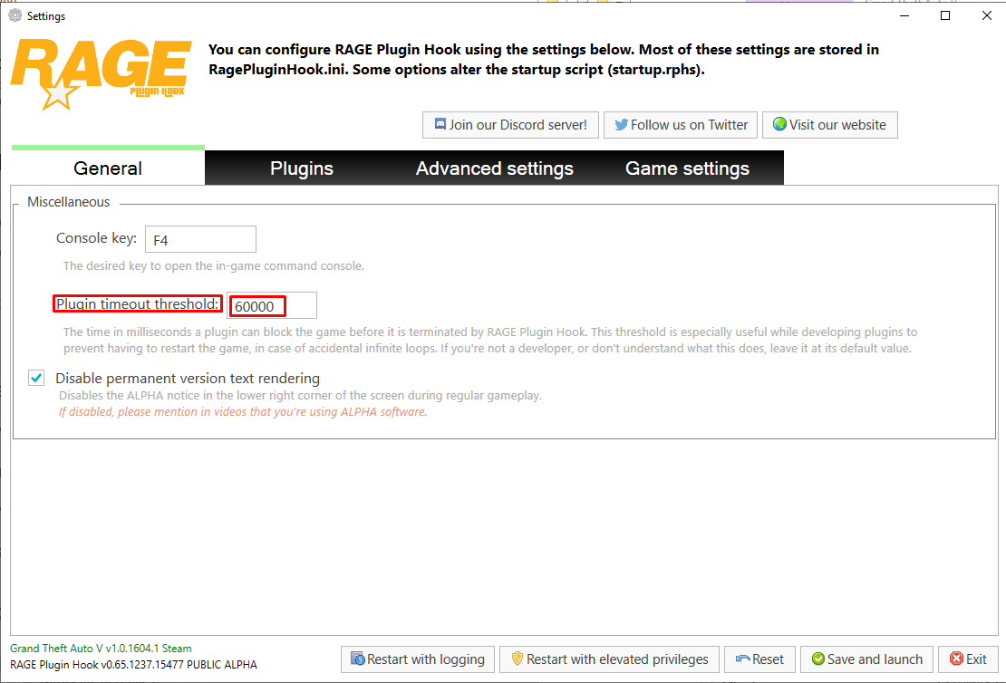Screen dimensions: 1006x683
Task: Click the RAGE Plugin Hook version text
Action: pyautogui.click(x=133, y=665)
